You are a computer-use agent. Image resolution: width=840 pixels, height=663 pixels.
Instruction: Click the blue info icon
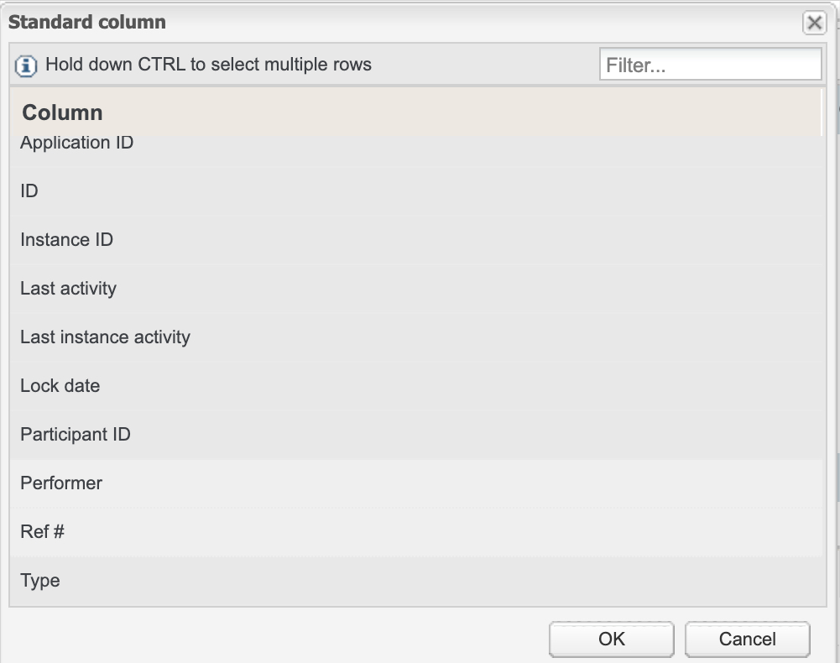click(x=27, y=65)
